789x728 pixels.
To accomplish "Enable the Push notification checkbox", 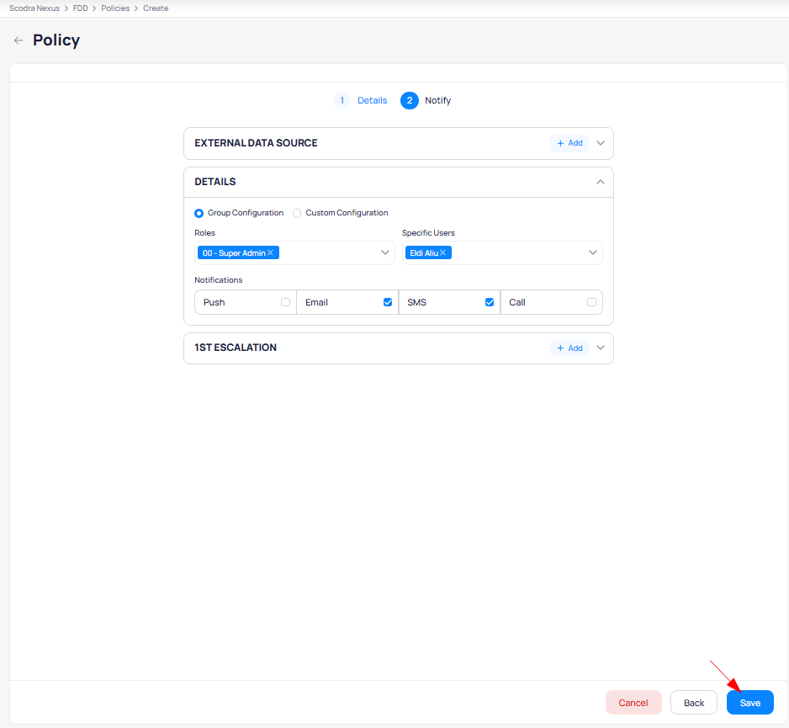I will coord(285,302).
